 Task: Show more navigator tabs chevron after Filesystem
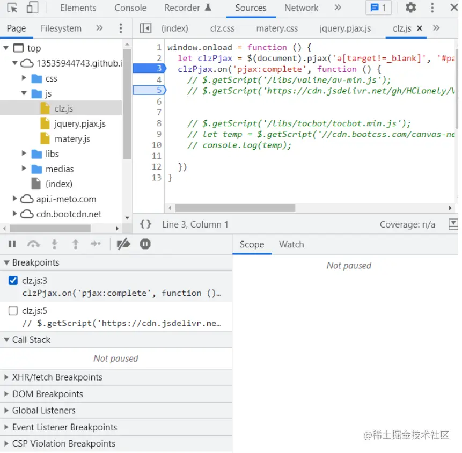pos(99,28)
